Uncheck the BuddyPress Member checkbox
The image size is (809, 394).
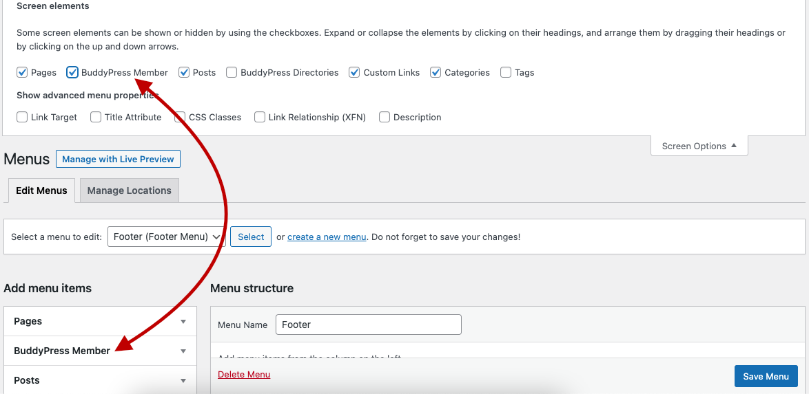(72, 72)
